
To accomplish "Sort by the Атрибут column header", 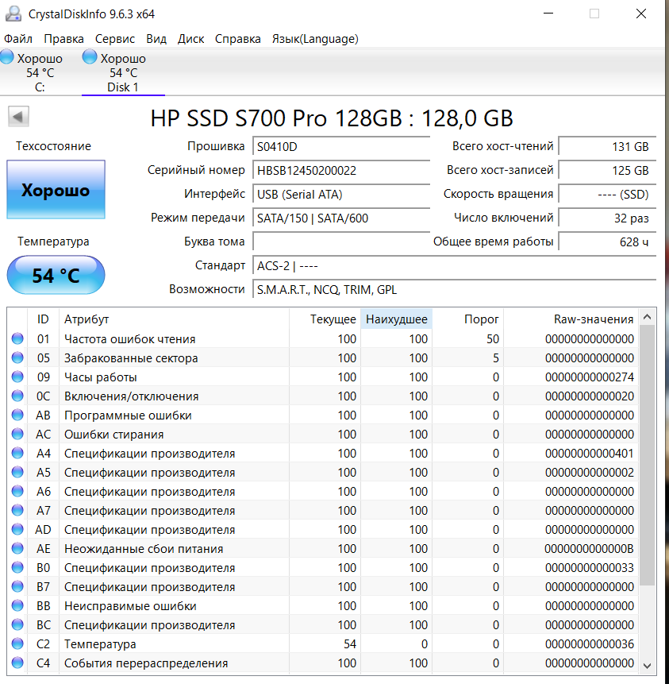I will pyautogui.click(x=174, y=319).
